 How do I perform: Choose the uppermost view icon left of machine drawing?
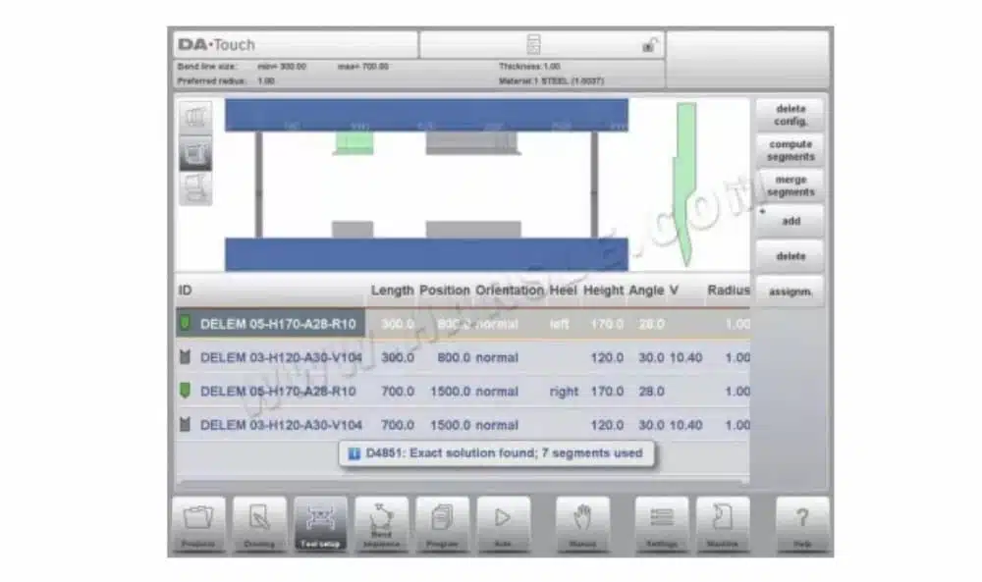[x=195, y=118]
